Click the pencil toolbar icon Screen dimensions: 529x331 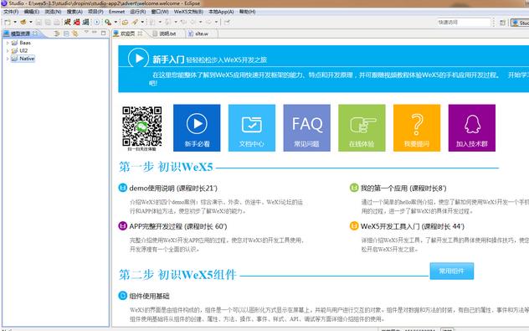pos(135,22)
